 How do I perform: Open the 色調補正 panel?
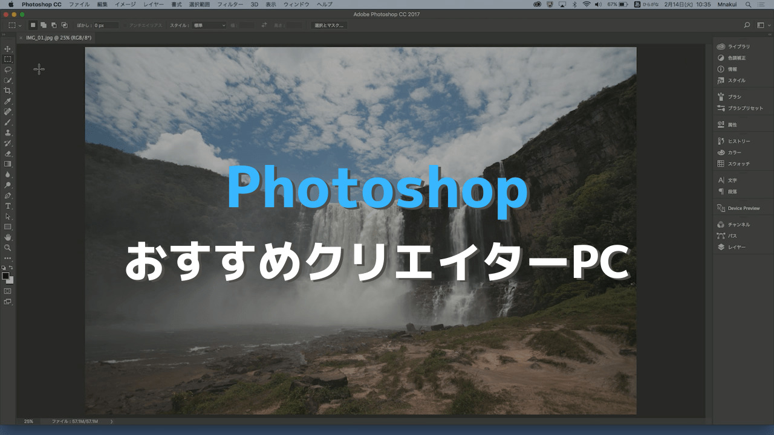(x=732, y=58)
